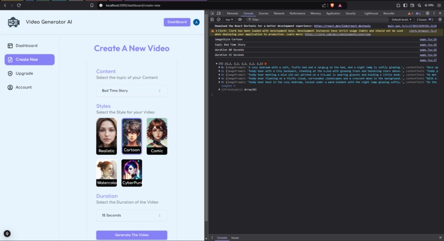Open the Default levels log filter dropdown
Image resolution: width=444 pixels, height=241 pixels.
[x=401, y=19]
